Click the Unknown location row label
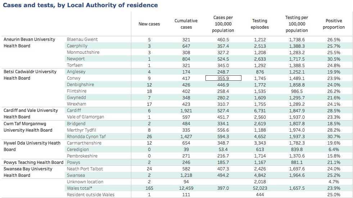This screenshot has width=353, height=198. click(85, 182)
